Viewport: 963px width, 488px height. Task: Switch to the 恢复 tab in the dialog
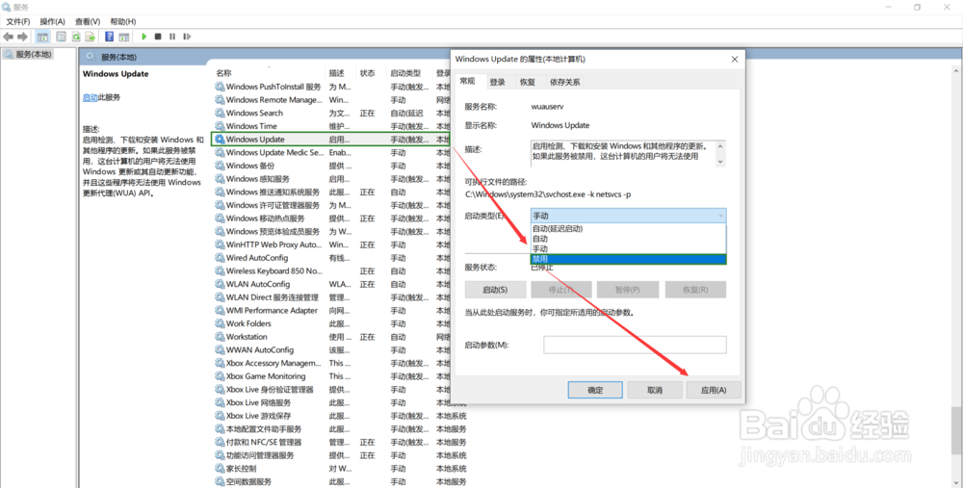[528, 82]
